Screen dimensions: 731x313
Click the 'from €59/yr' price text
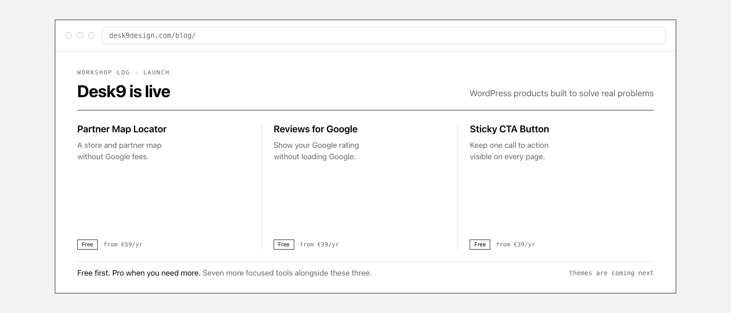point(123,245)
